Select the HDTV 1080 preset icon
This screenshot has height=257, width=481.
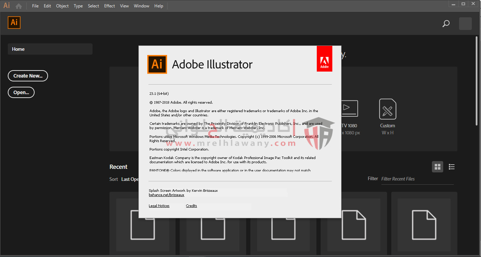349,109
